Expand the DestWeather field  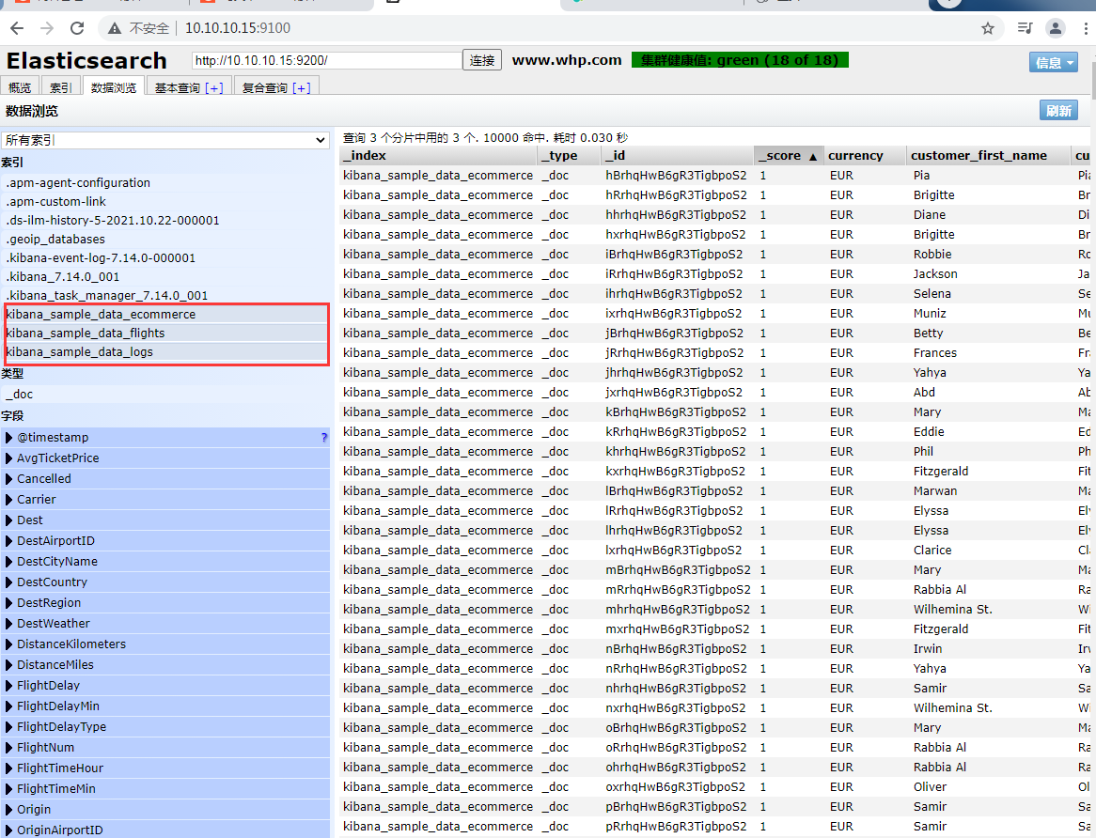pyautogui.click(x=9, y=624)
